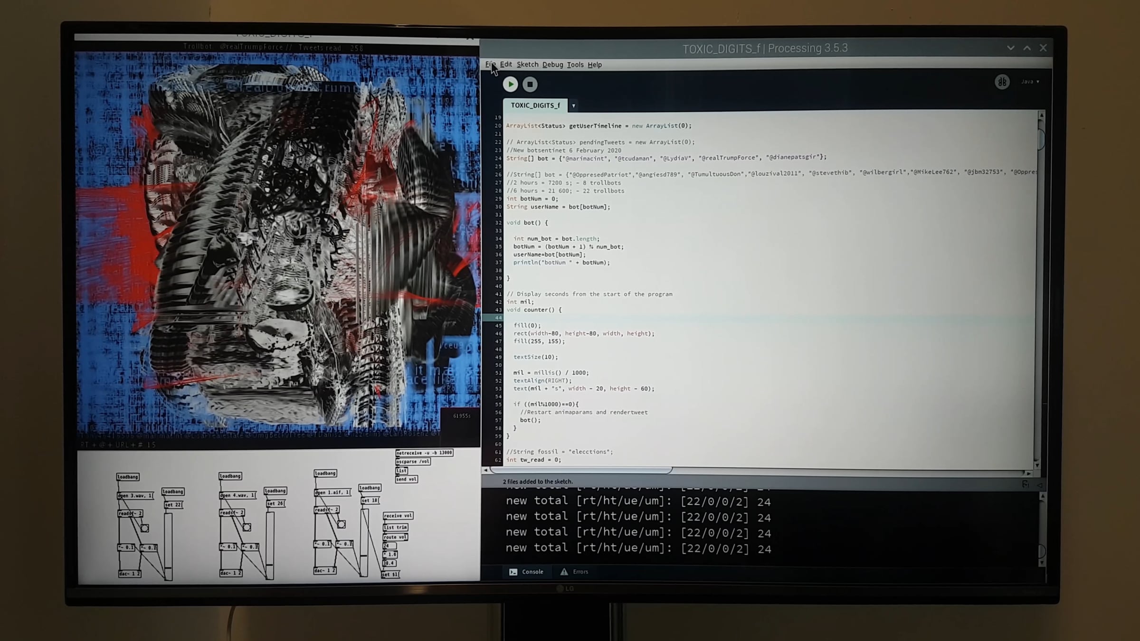Click the 'set 18' message box

click(369, 500)
